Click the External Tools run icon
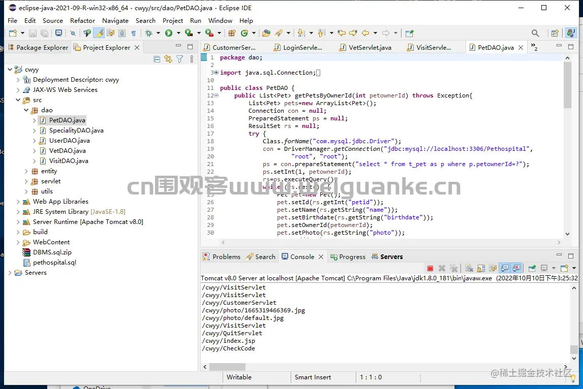 209,34
